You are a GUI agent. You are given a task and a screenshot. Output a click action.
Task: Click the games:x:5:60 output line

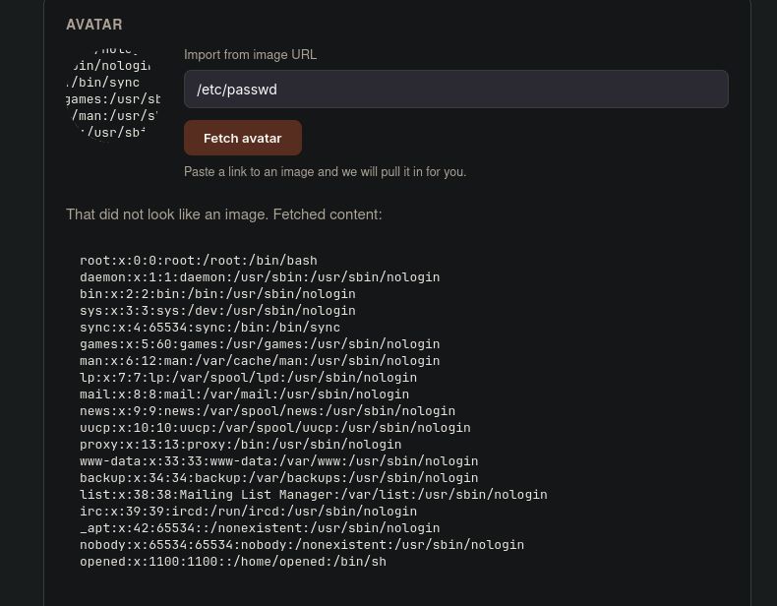[x=260, y=344]
